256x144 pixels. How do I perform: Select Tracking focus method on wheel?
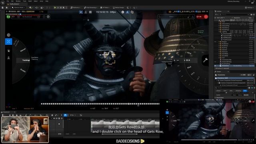pos(26,60)
